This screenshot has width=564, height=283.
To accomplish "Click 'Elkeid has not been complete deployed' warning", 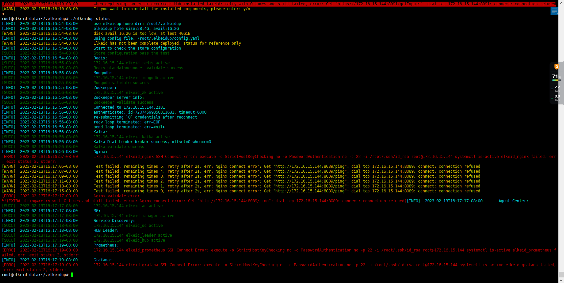I will (x=167, y=43).
